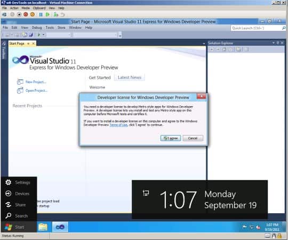The image size is (288, 240).
Task: Open Visual Studio Window menu
Action: coord(75,28)
